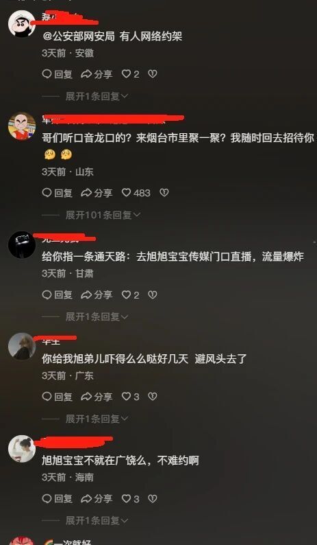Expand the single reply under the 甘肃 comment
The height and width of the screenshot is (545, 317).
pyautogui.click(x=97, y=316)
